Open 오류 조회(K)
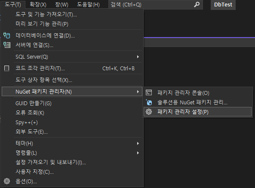Viewport: 255px width, 188px height. click(72, 113)
